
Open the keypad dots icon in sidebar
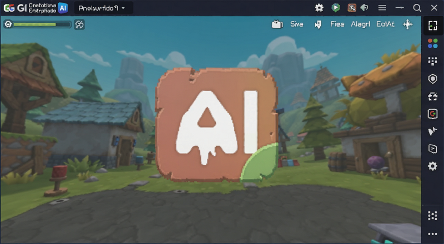pos(433,61)
